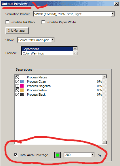Toggle Process Black plate visibility box

coord(17,95)
